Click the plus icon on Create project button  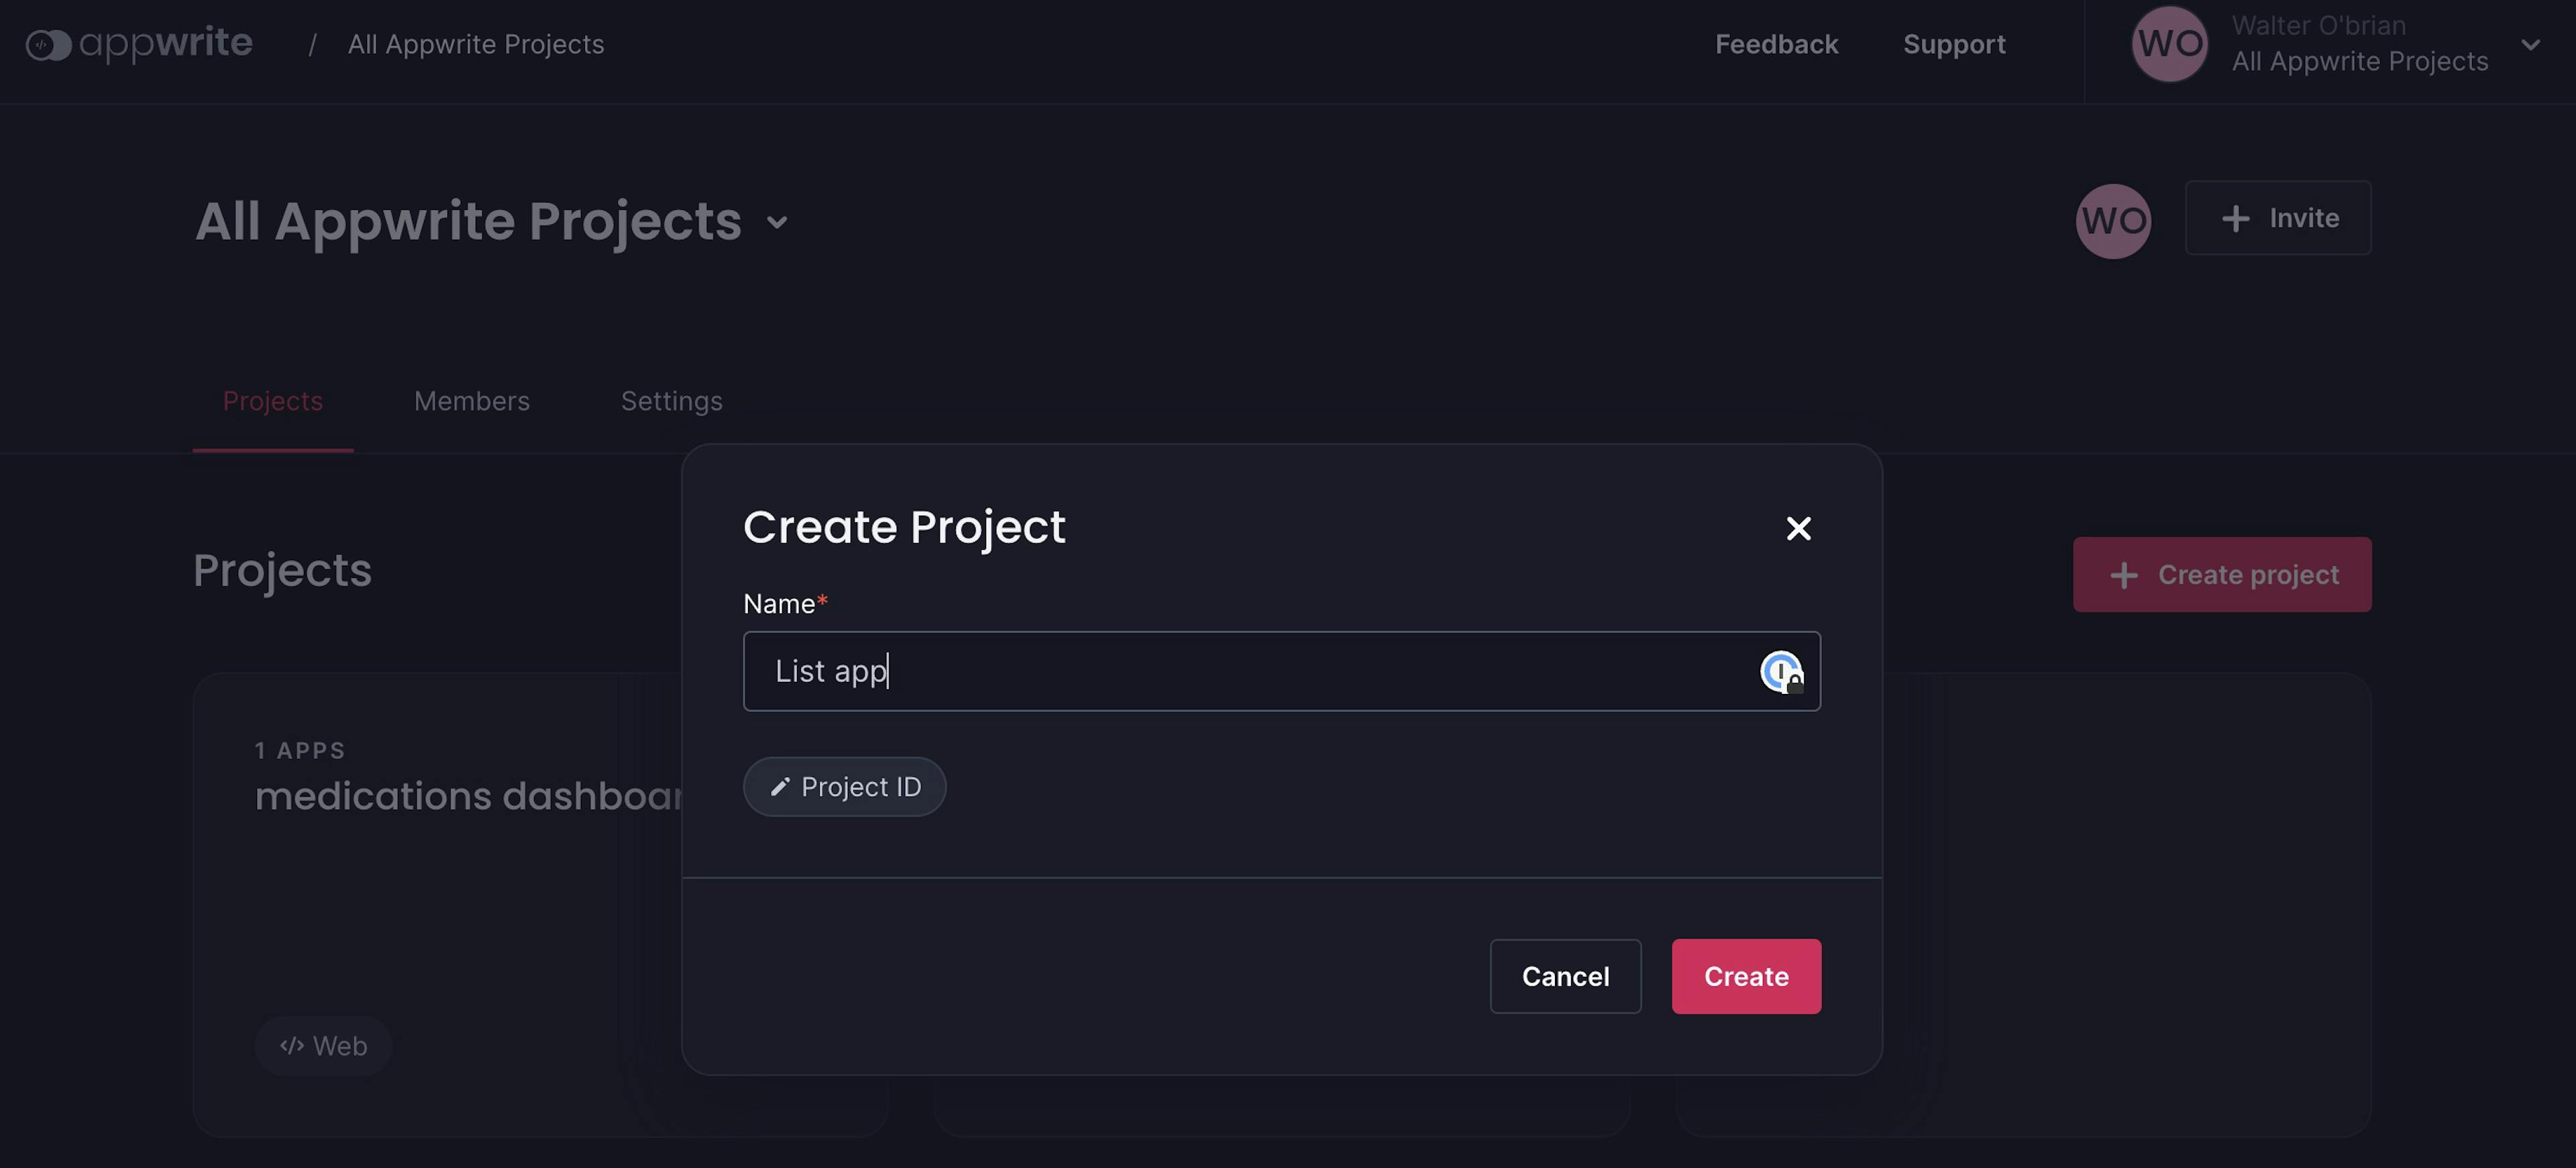(2124, 575)
